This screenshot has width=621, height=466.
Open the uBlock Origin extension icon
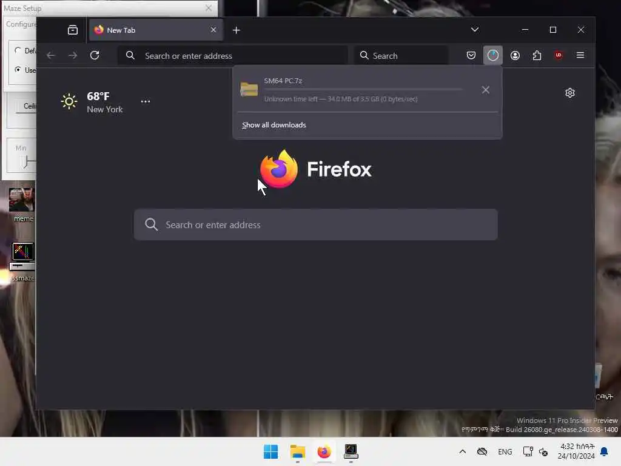click(x=559, y=55)
